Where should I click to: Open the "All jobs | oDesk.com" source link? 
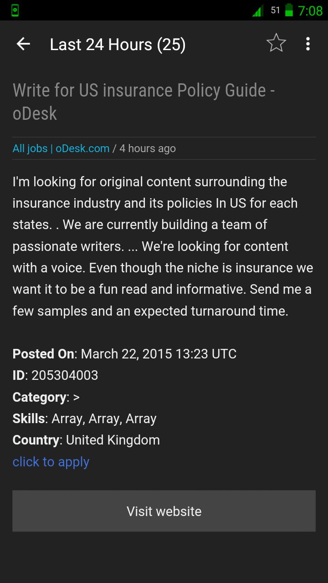[x=61, y=148]
